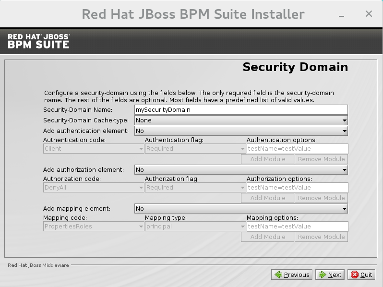The height and width of the screenshot is (287, 383).
Task: Expand the Add authentication element dropdown
Action: click(240, 131)
